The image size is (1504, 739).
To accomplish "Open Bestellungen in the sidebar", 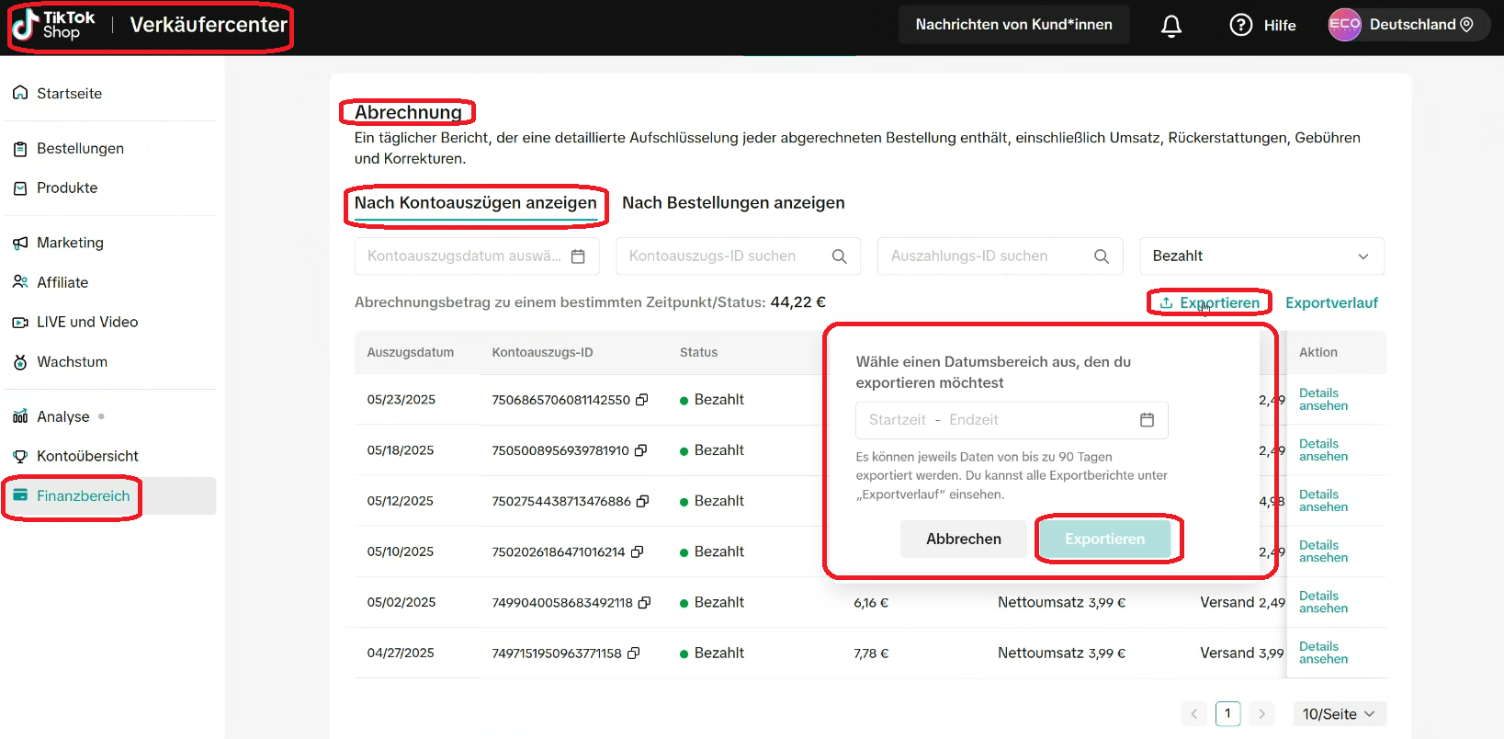I will coord(80,149).
